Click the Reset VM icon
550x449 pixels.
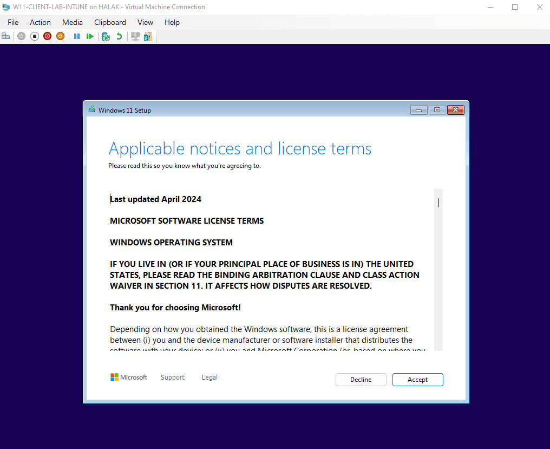click(x=90, y=36)
